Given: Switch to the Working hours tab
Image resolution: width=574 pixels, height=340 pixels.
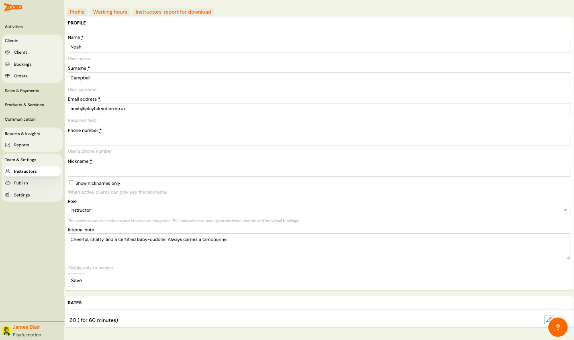Looking at the screenshot, I should pyautogui.click(x=110, y=12).
